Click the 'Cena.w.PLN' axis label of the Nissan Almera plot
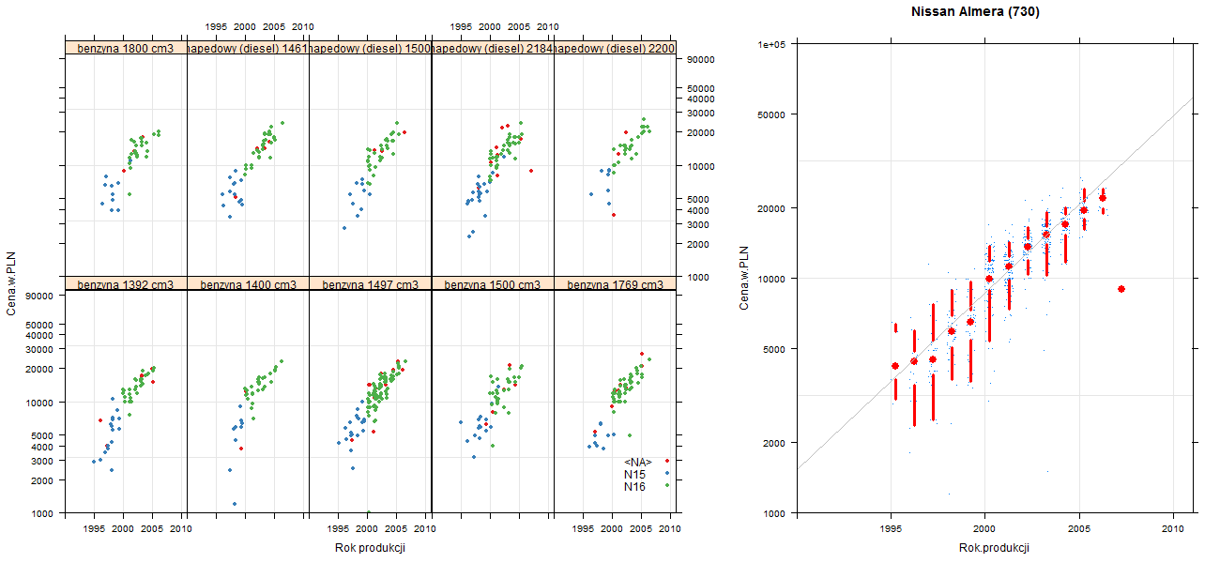 pyautogui.click(x=743, y=278)
